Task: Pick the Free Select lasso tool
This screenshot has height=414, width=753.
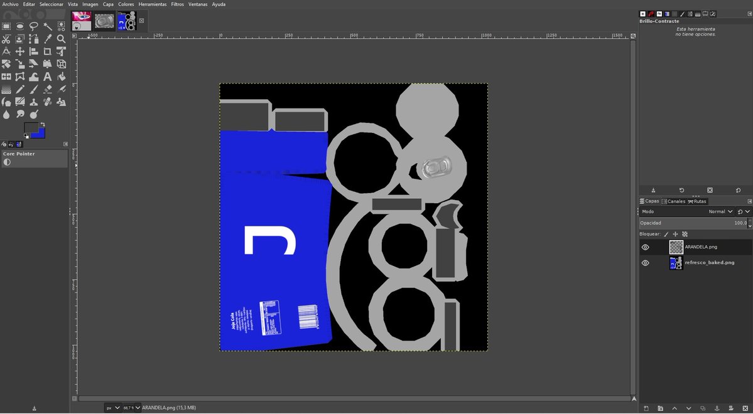Action: 34,26
